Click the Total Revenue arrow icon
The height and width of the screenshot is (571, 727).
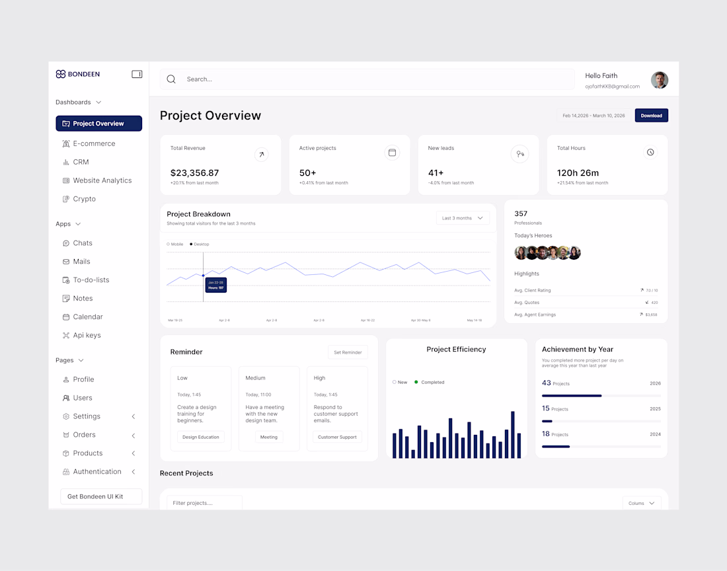point(262,155)
